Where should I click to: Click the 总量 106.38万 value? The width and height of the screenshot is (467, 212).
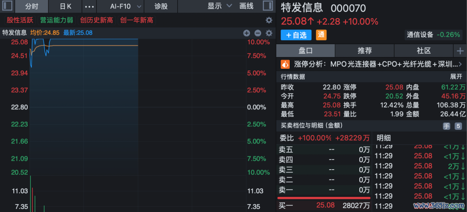(x=451, y=105)
